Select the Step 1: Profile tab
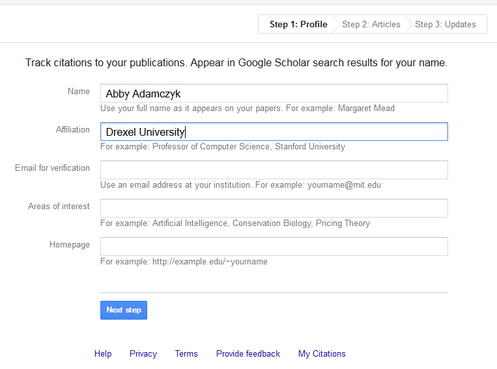The height and width of the screenshot is (369, 497). pos(298,24)
